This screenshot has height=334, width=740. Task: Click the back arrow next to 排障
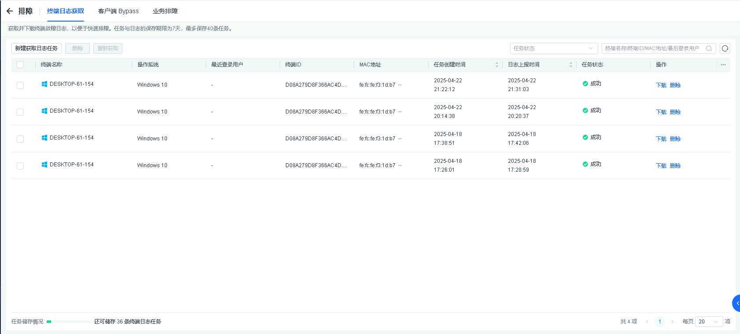coord(10,11)
